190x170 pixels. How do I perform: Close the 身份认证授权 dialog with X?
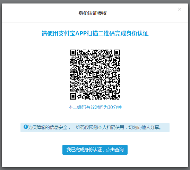[x=180, y=9]
